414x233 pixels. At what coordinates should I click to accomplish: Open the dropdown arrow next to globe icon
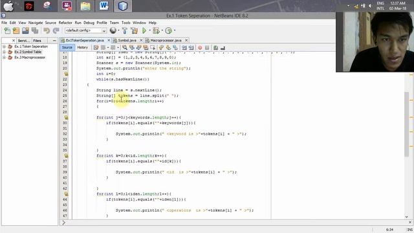click(x=118, y=30)
